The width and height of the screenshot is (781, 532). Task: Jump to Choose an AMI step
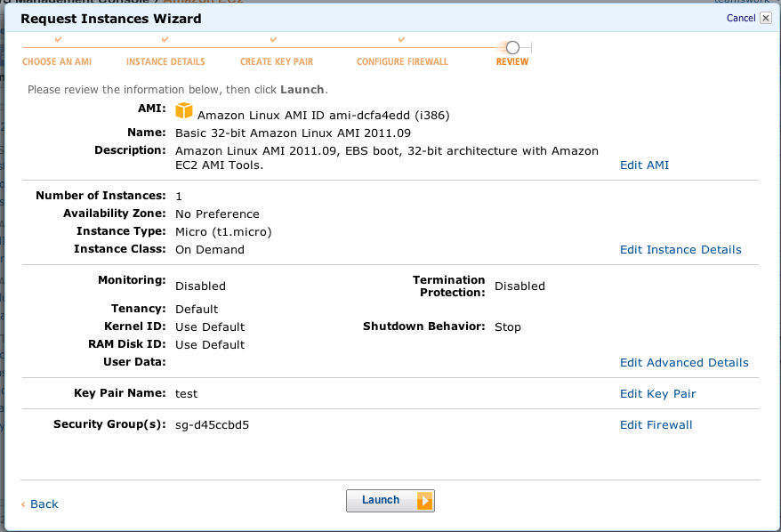(x=57, y=61)
